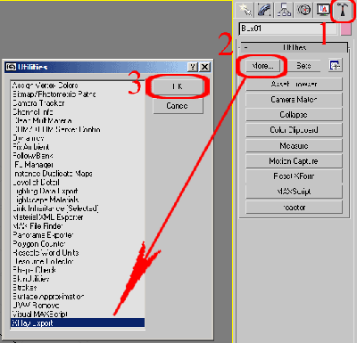Select Level of Detail entry

(78, 183)
